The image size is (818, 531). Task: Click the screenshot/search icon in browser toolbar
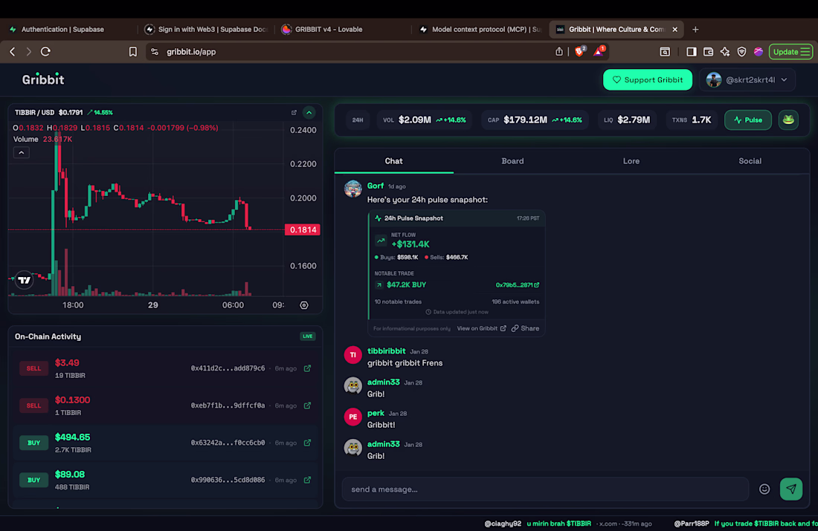(x=665, y=51)
